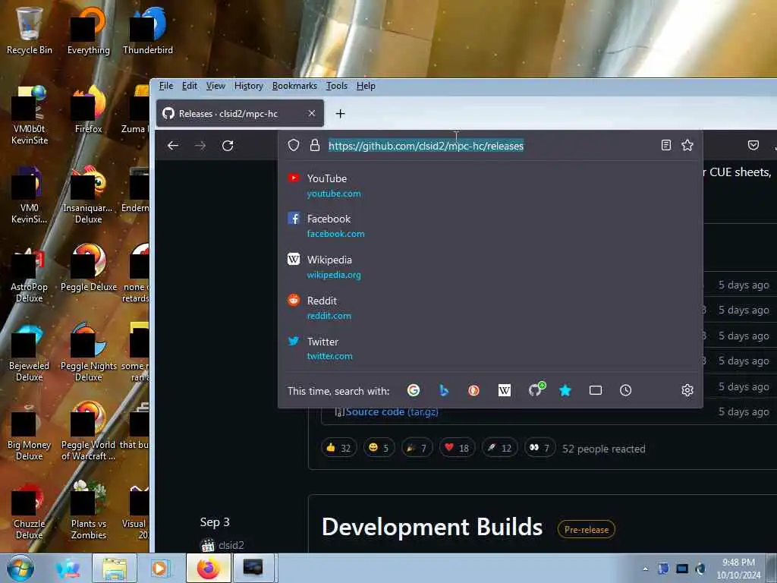Search history with the clock icon
Viewport: 777px width, 583px height.
click(x=626, y=391)
